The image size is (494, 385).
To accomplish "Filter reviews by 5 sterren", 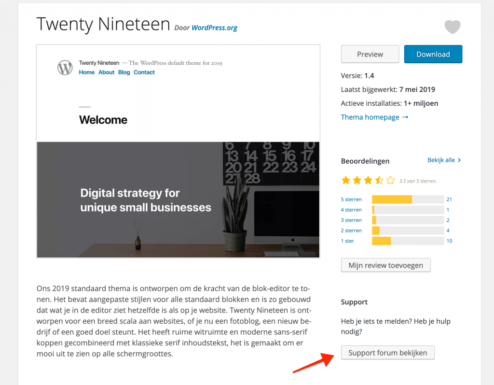I will click(351, 200).
